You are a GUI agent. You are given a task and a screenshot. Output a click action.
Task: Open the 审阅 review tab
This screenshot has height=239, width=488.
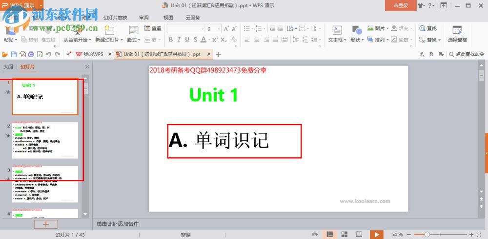coord(144,18)
